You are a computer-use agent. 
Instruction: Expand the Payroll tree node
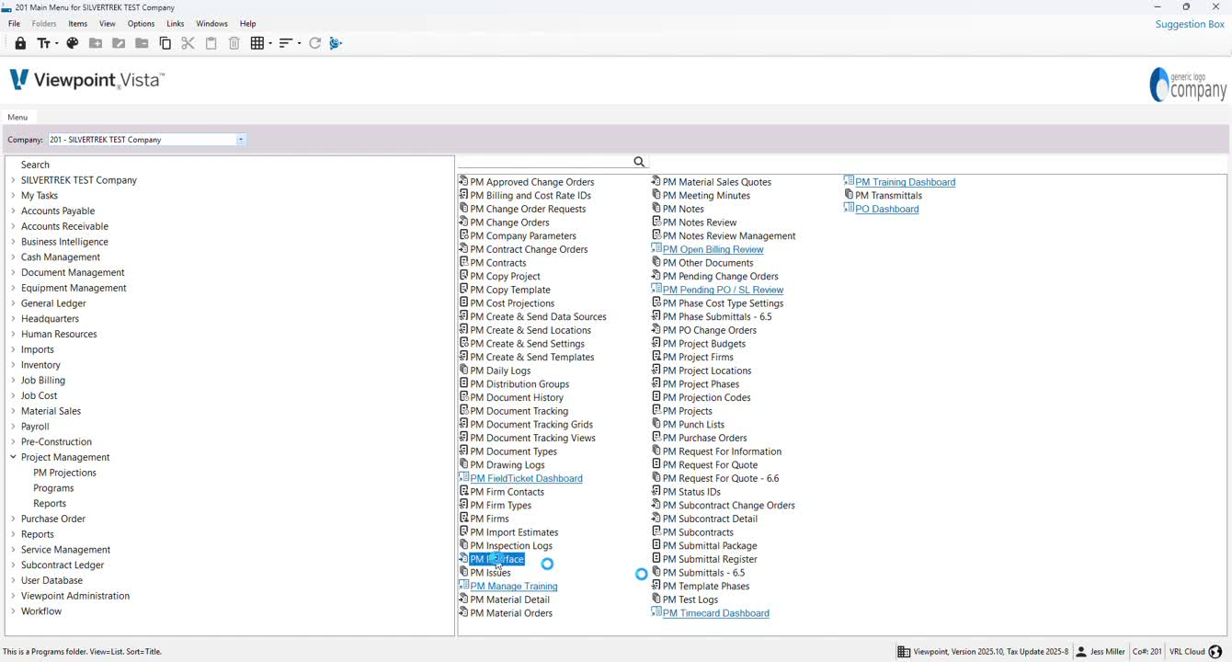tap(13, 426)
